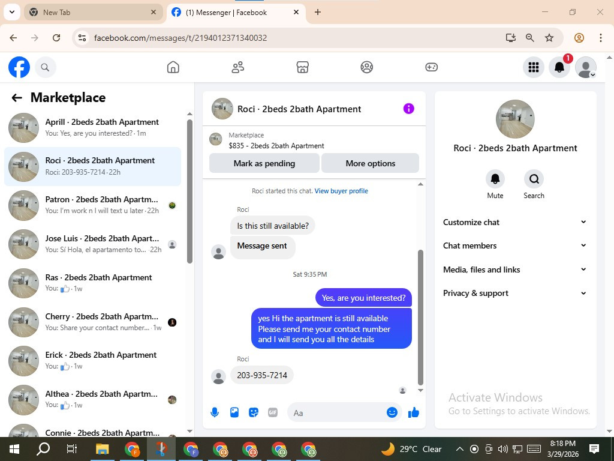Expand Privacy & support section
Screen dimensions: 614x461
[x=515, y=293]
